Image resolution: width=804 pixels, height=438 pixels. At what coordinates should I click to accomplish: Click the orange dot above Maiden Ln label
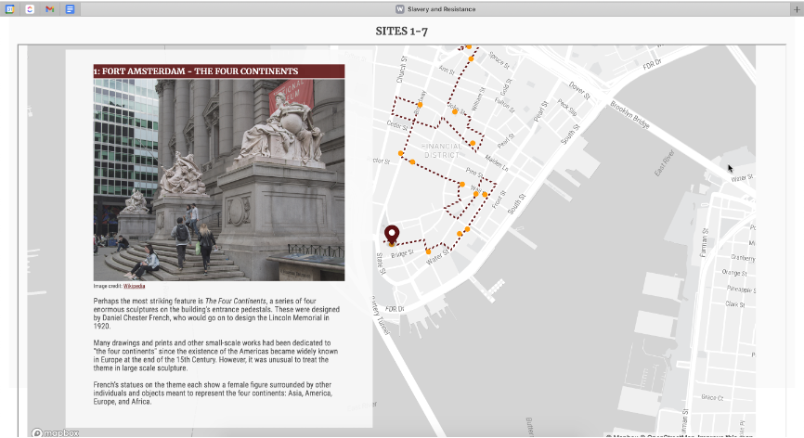473,144
